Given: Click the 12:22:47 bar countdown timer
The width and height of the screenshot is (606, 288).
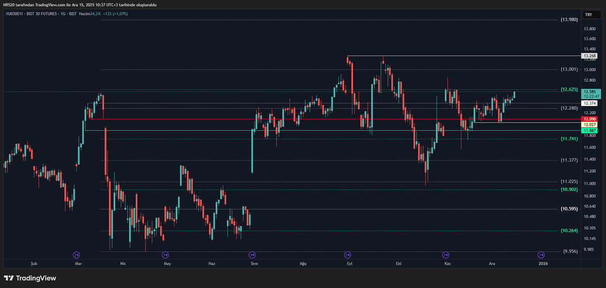Looking at the screenshot, I should (590, 96).
